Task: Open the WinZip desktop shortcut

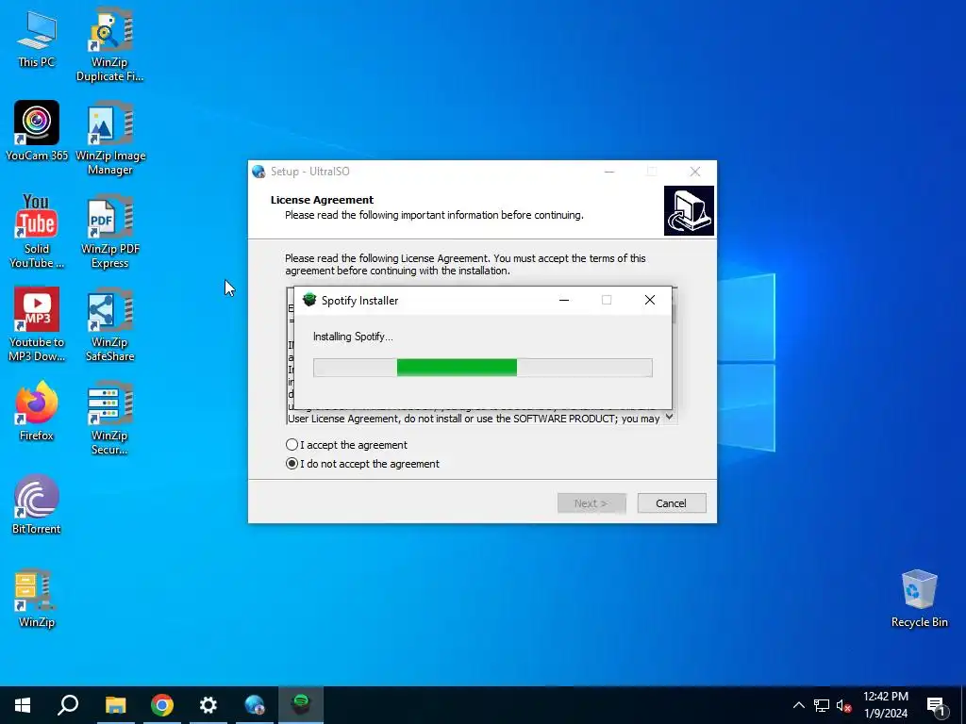Action: 37,599
